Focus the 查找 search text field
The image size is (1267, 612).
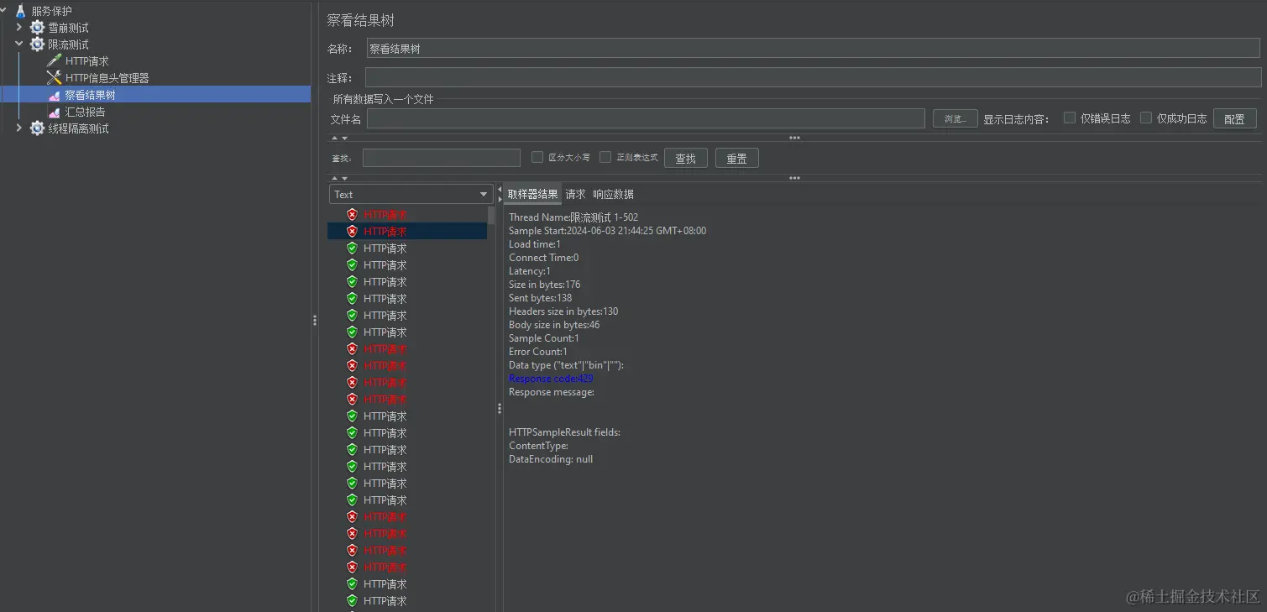tap(442, 158)
